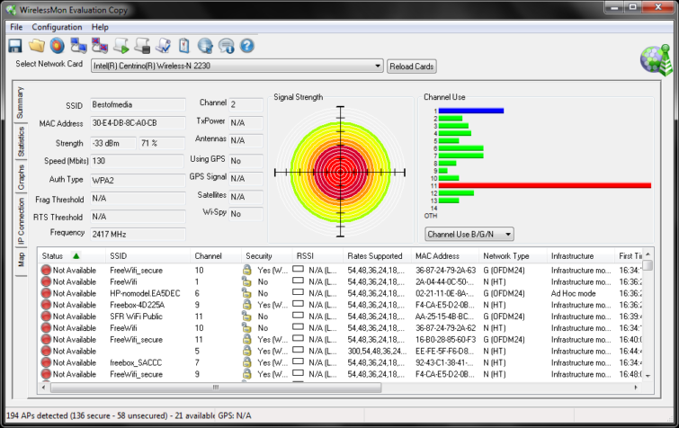
Task: Click the WirelessMon logo at top right
Action: coord(656,59)
